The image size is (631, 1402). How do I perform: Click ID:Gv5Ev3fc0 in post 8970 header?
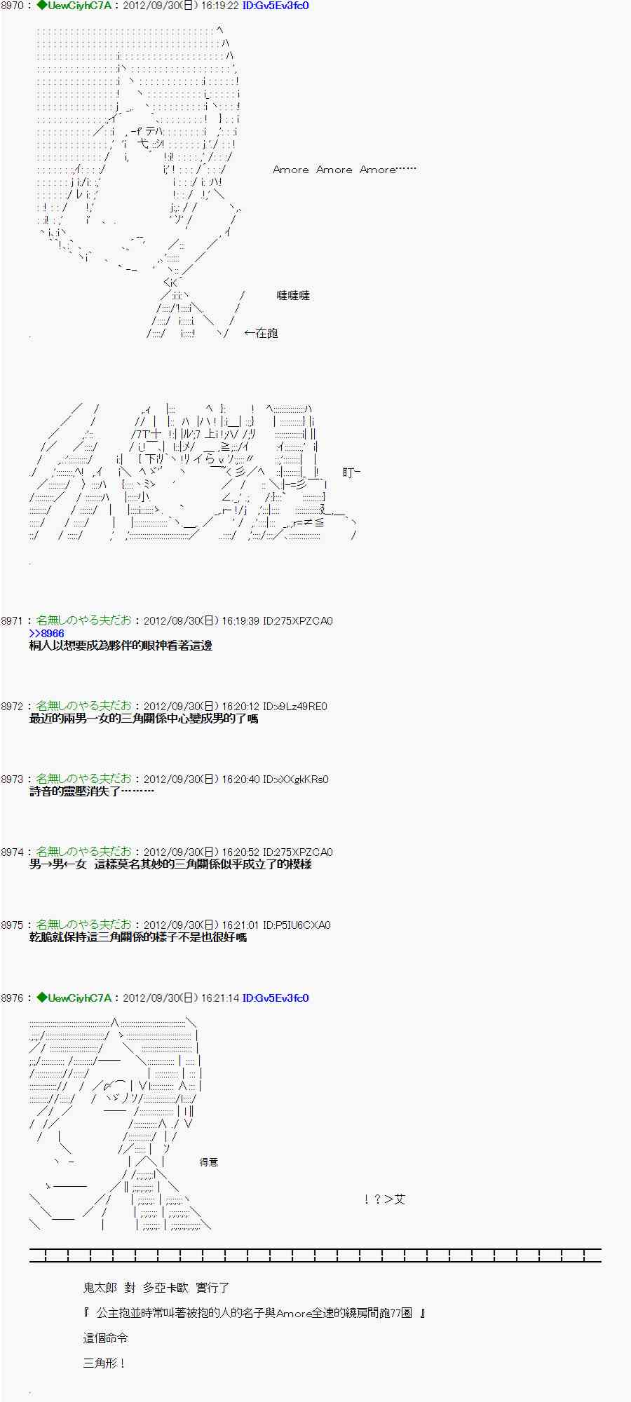tap(275, 6)
